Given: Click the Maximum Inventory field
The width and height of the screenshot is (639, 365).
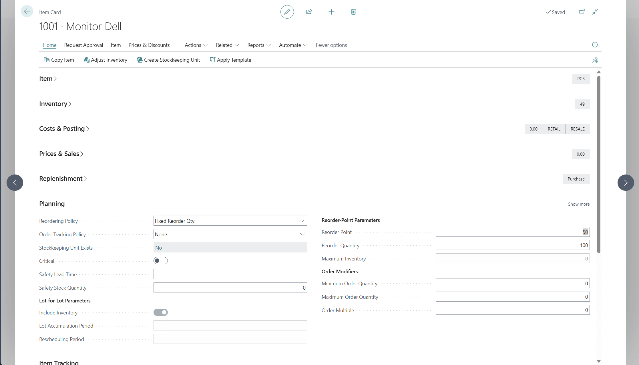Looking at the screenshot, I should 513,258.
